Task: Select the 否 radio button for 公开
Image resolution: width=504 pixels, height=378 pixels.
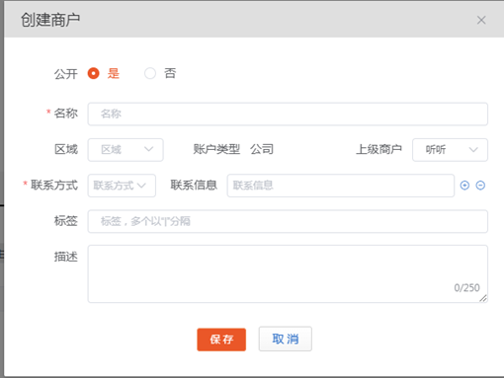Action: point(150,73)
